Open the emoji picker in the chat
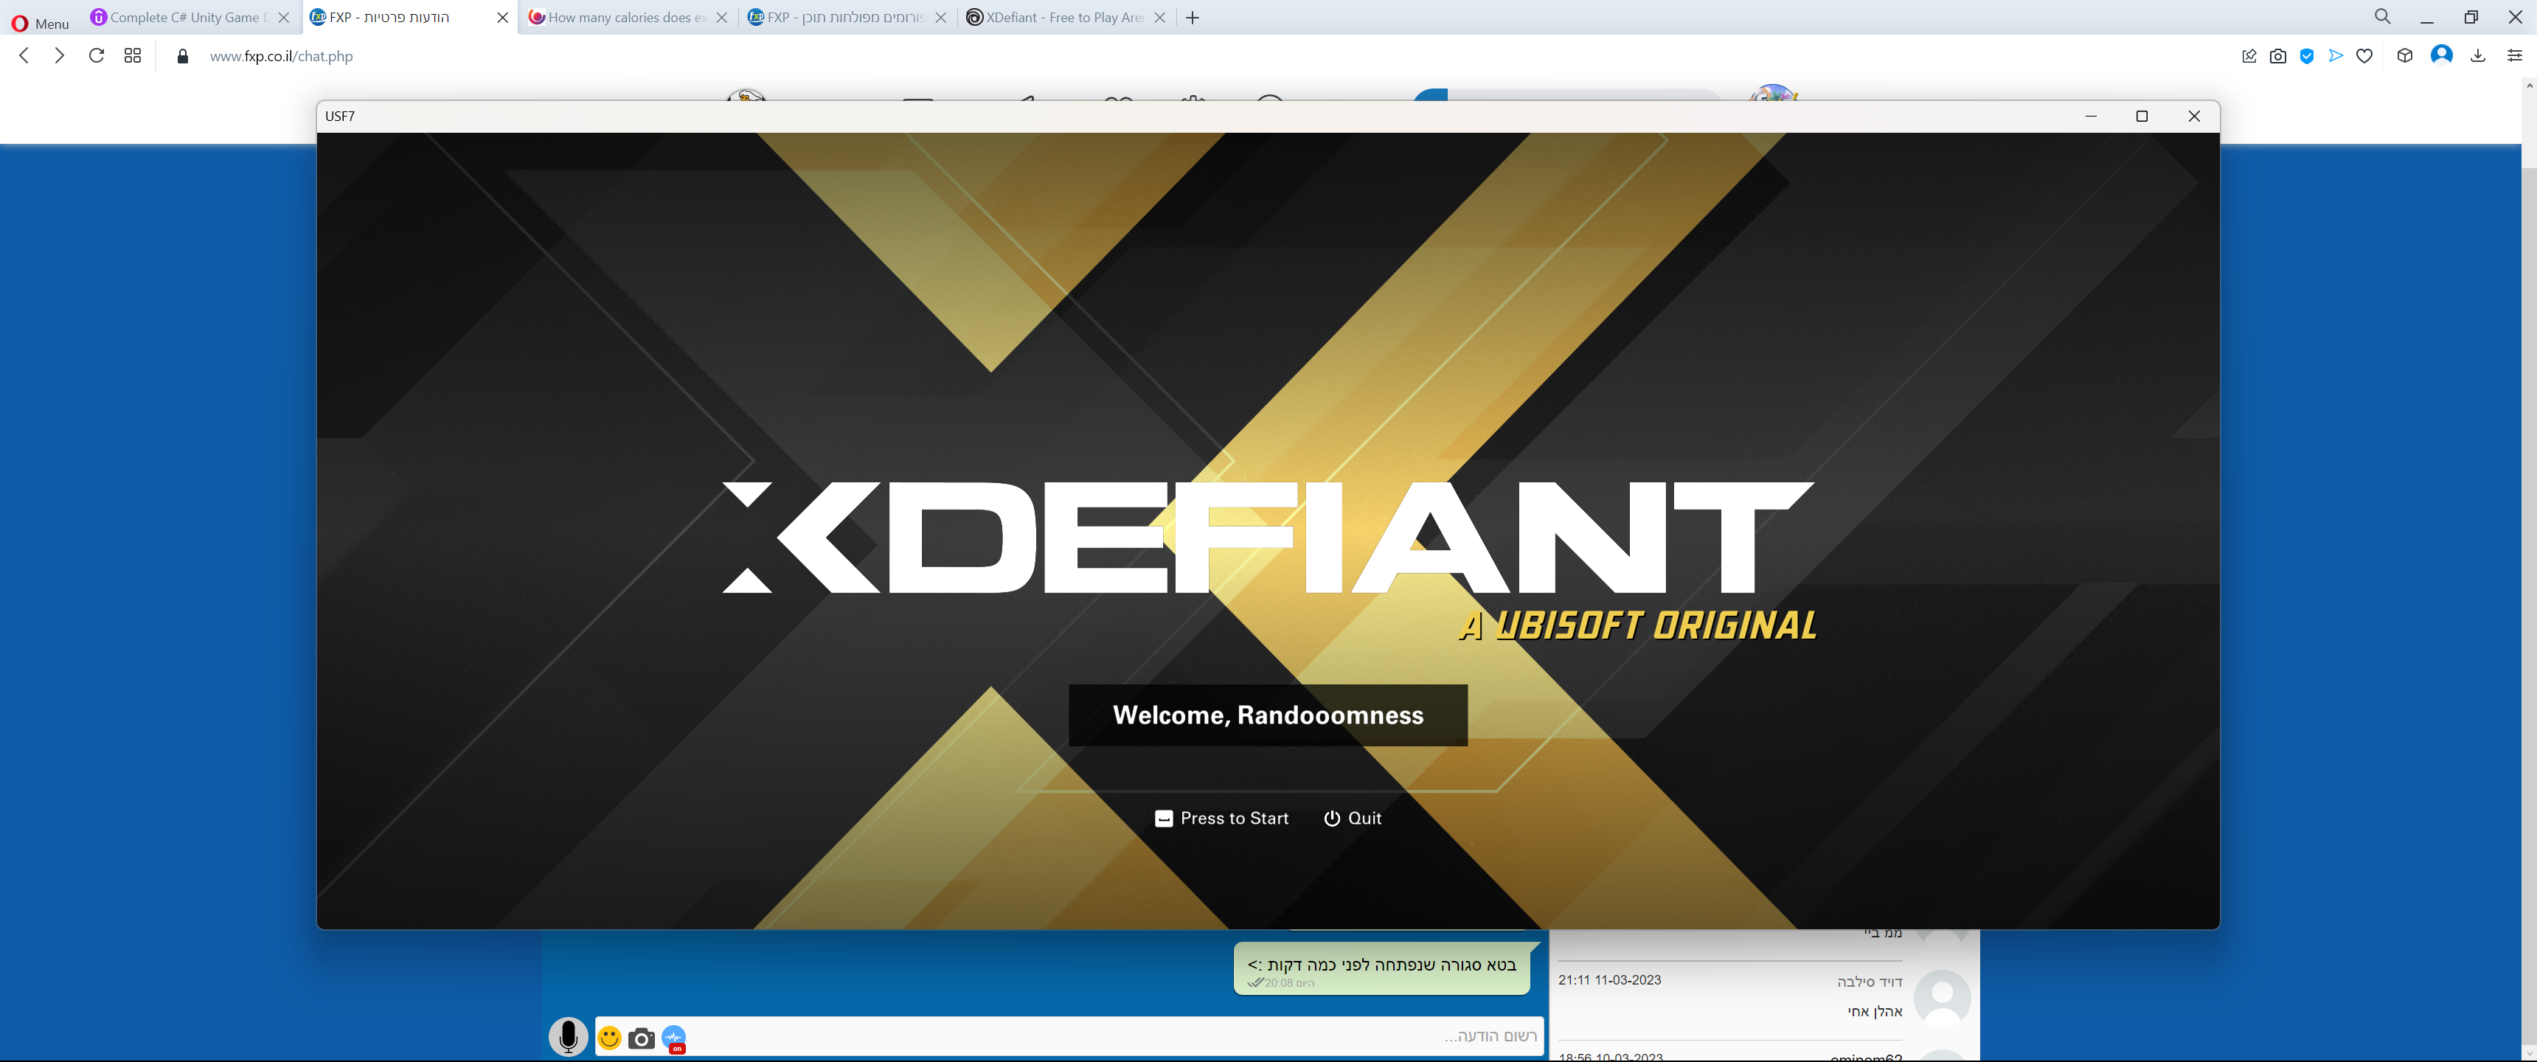2537x1062 pixels. coord(608,1036)
